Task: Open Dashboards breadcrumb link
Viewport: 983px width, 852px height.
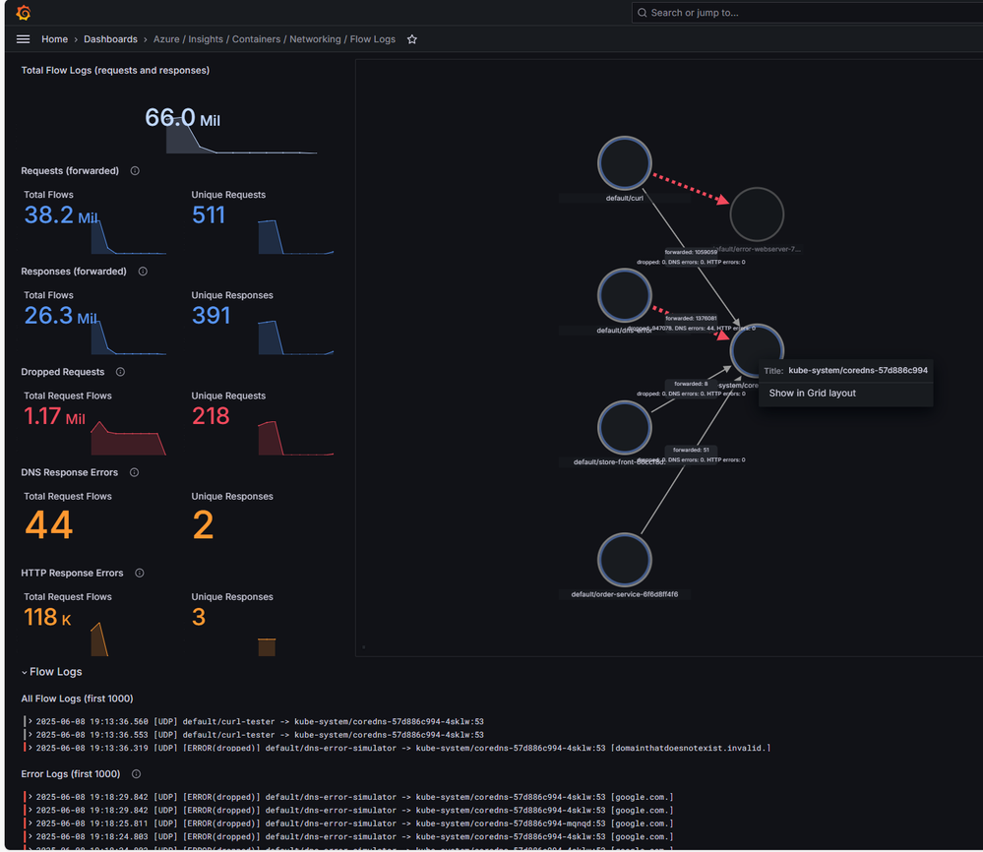Action: (x=110, y=39)
